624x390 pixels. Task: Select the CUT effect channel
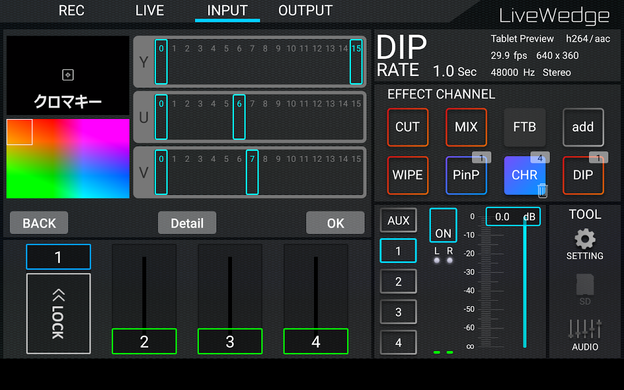pos(408,127)
